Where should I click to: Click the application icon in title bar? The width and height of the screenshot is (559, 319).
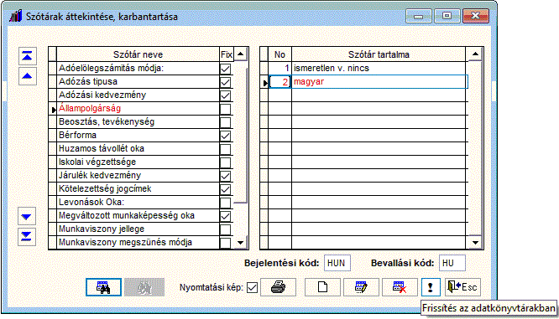(x=16, y=17)
